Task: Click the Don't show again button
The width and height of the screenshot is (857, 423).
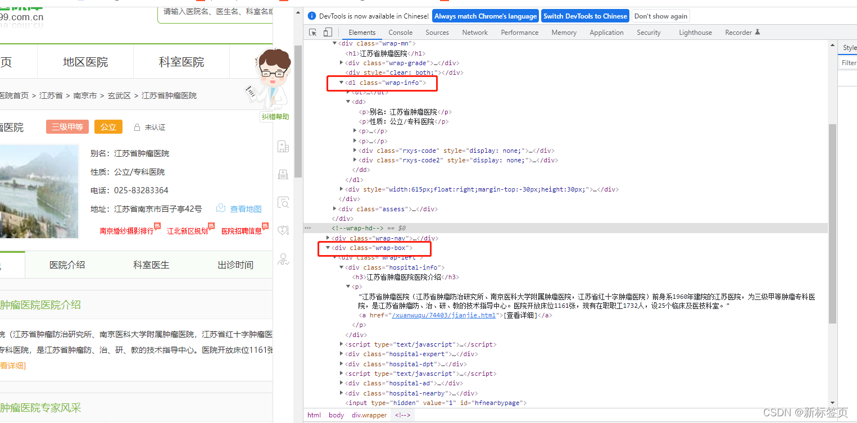Action: coord(661,16)
